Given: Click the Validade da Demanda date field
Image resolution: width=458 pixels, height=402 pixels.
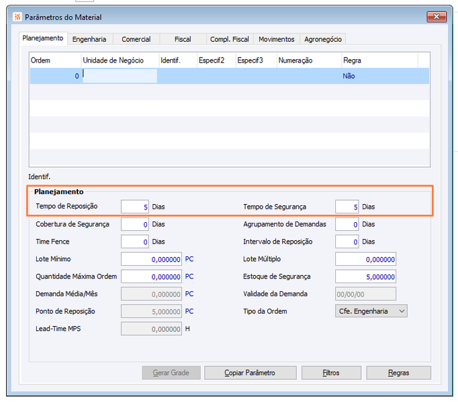Looking at the screenshot, I should (366, 294).
